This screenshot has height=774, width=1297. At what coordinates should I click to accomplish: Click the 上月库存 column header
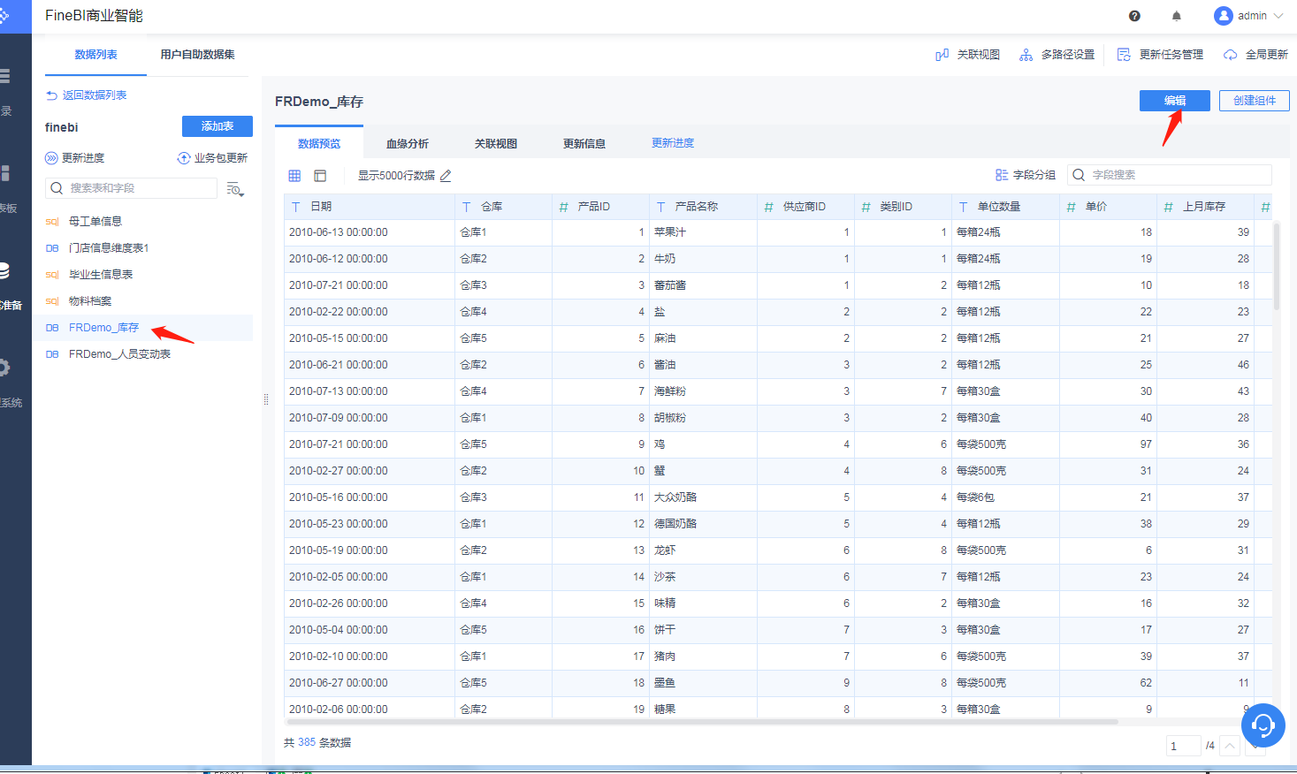click(1204, 207)
